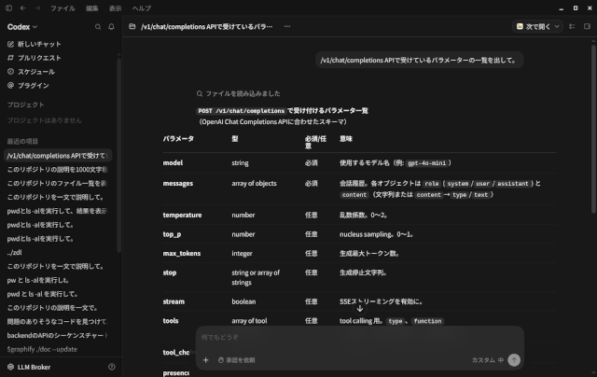
Task: Click the main chat vertical scrollbar
Action: (593, 130)
